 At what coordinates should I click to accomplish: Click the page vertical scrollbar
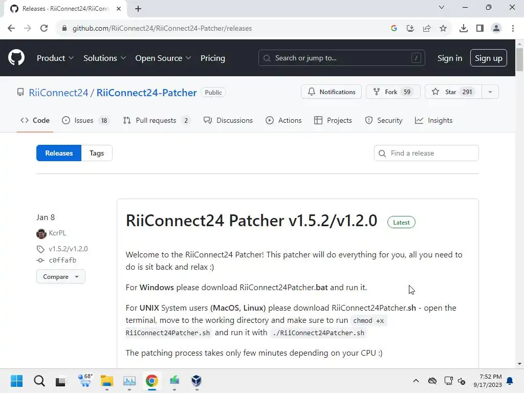pos(519,59)
